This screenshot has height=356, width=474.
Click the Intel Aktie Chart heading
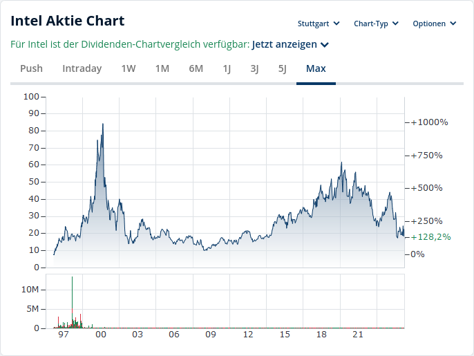click(68, 21)
